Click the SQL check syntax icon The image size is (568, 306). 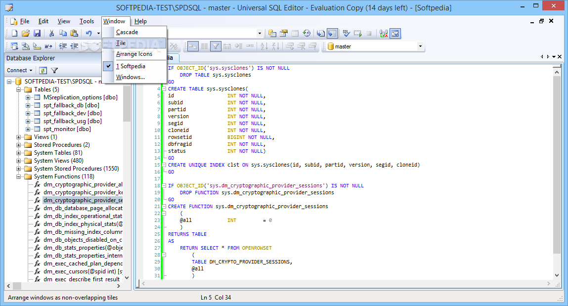click(346, 34)
